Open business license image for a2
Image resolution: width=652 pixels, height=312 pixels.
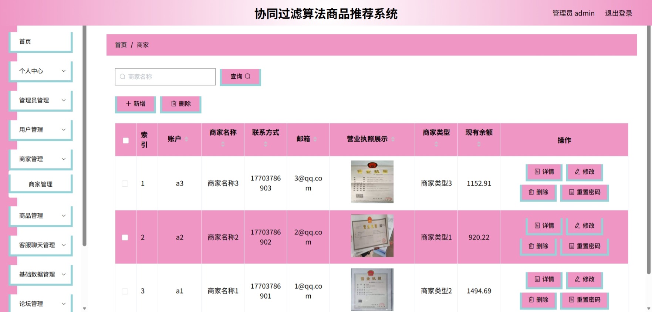(x=372, y=236)
